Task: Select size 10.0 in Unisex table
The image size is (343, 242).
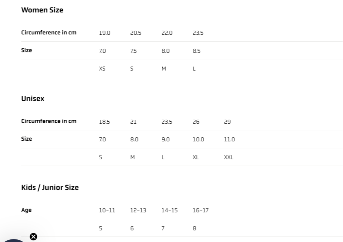Action: click(x=198, y=139)
